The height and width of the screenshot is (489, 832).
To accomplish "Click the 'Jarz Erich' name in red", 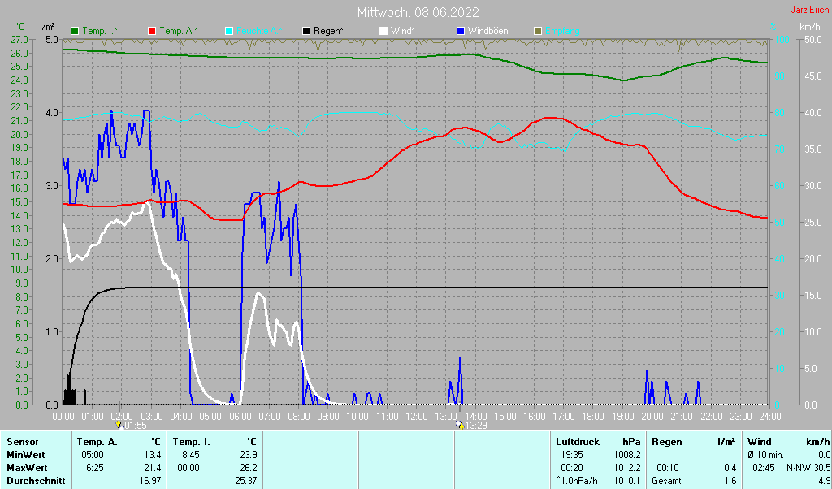I will click(810, 10).
